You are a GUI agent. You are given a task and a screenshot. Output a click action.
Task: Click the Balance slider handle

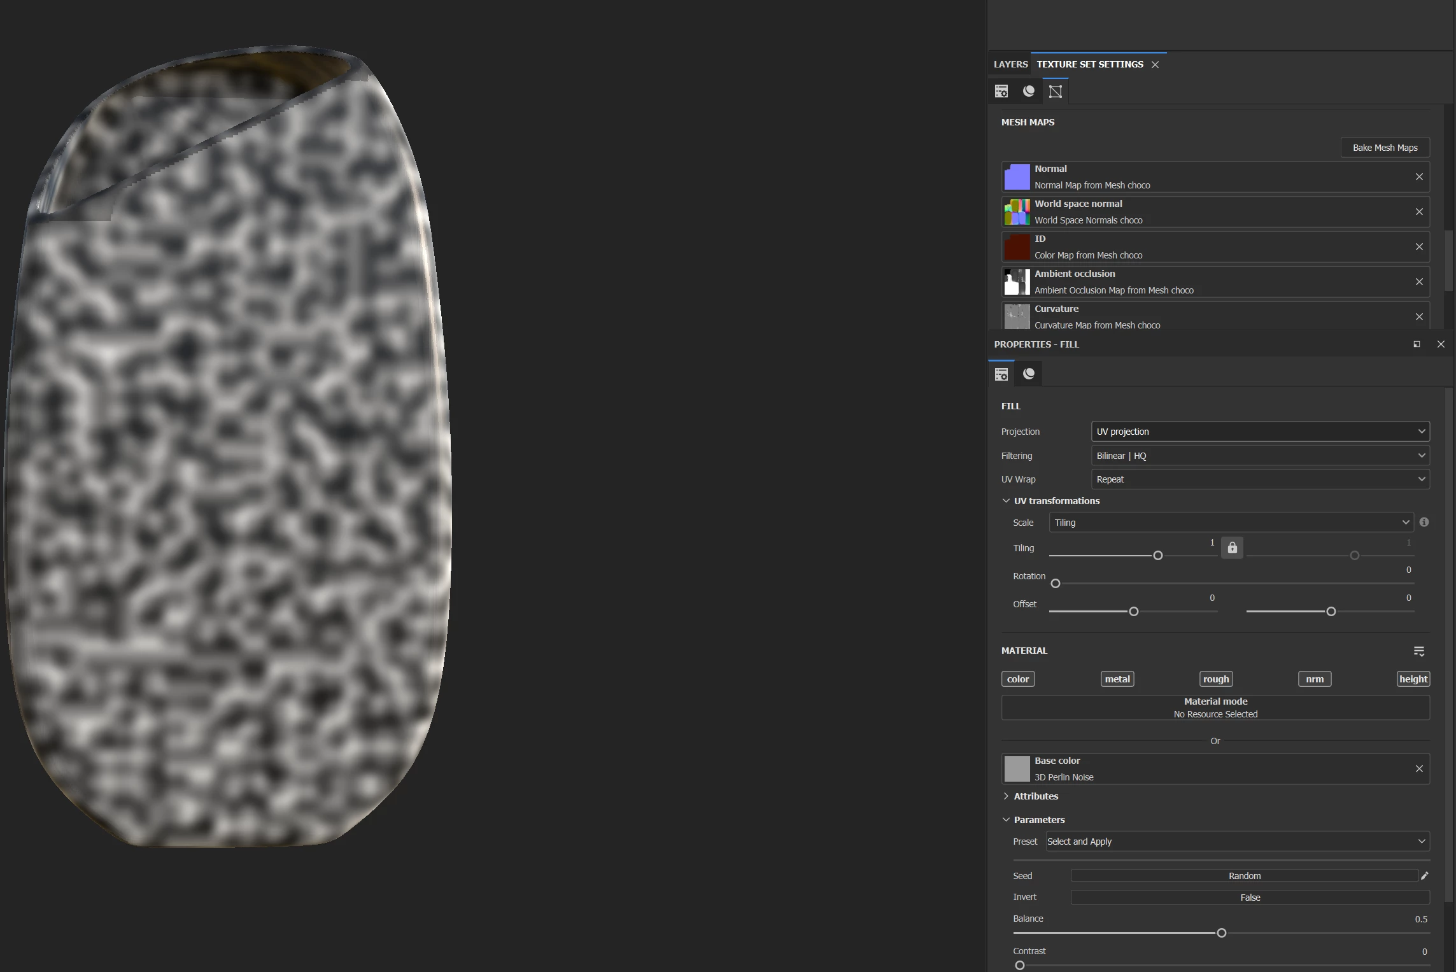[x=1221, y=933]
